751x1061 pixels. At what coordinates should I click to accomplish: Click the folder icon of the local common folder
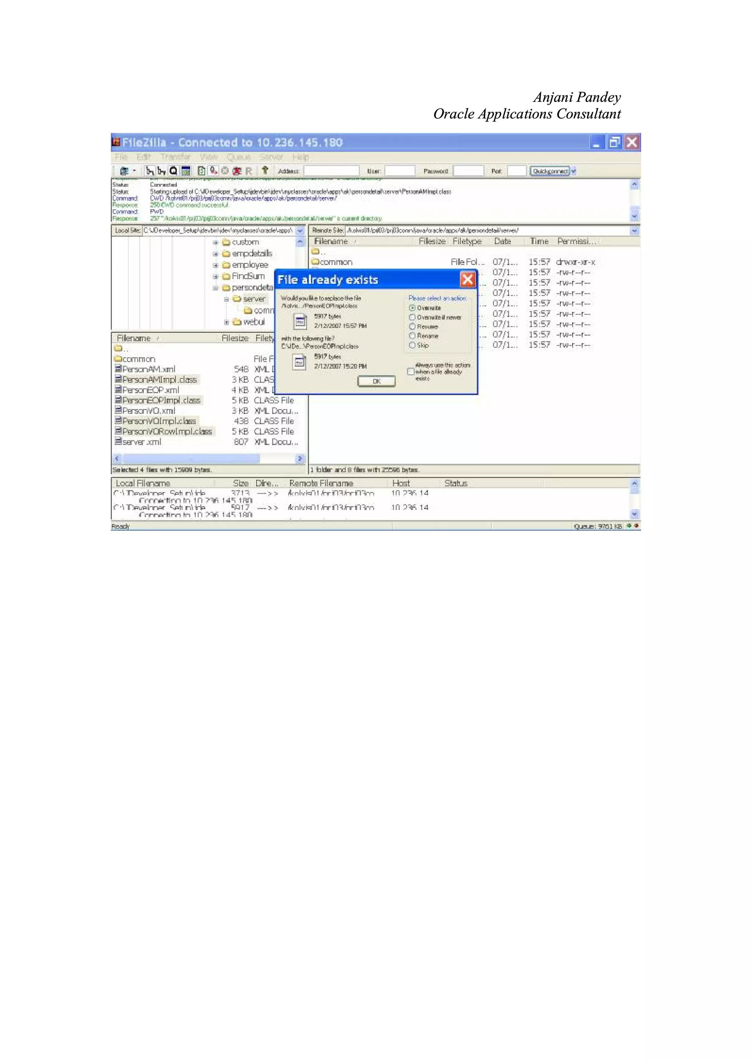pos(118,358)
